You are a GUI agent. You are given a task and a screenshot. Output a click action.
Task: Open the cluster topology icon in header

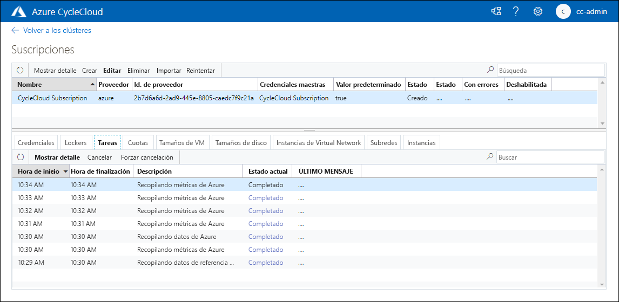496,11
